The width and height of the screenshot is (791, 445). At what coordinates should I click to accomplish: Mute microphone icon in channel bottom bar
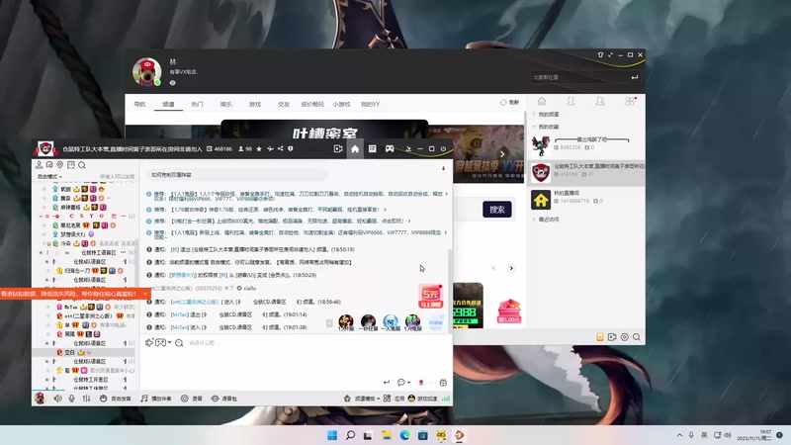click(x=71, y=399)
